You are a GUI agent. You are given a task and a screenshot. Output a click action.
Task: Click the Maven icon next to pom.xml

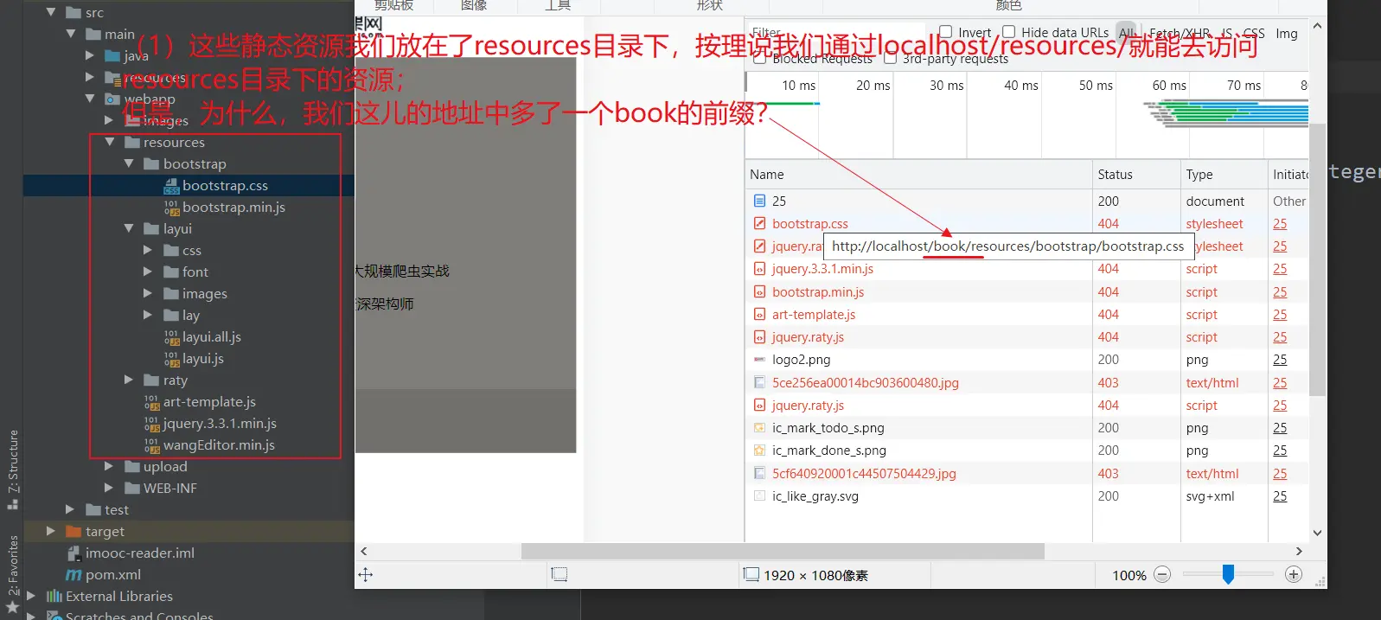[74, 574]
